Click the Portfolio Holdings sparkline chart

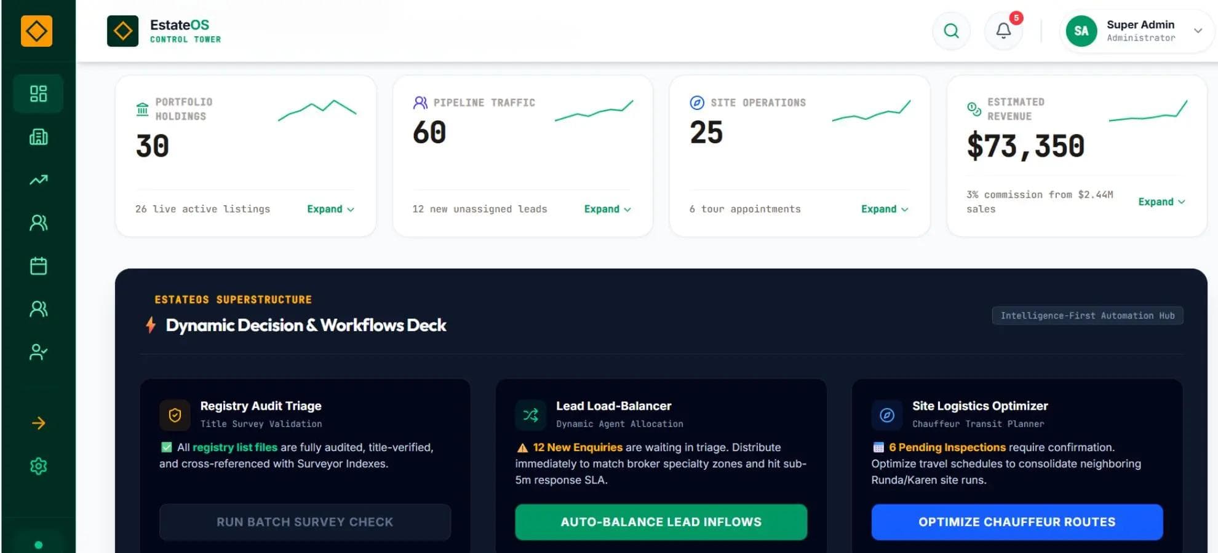click(x=317, y=110)
